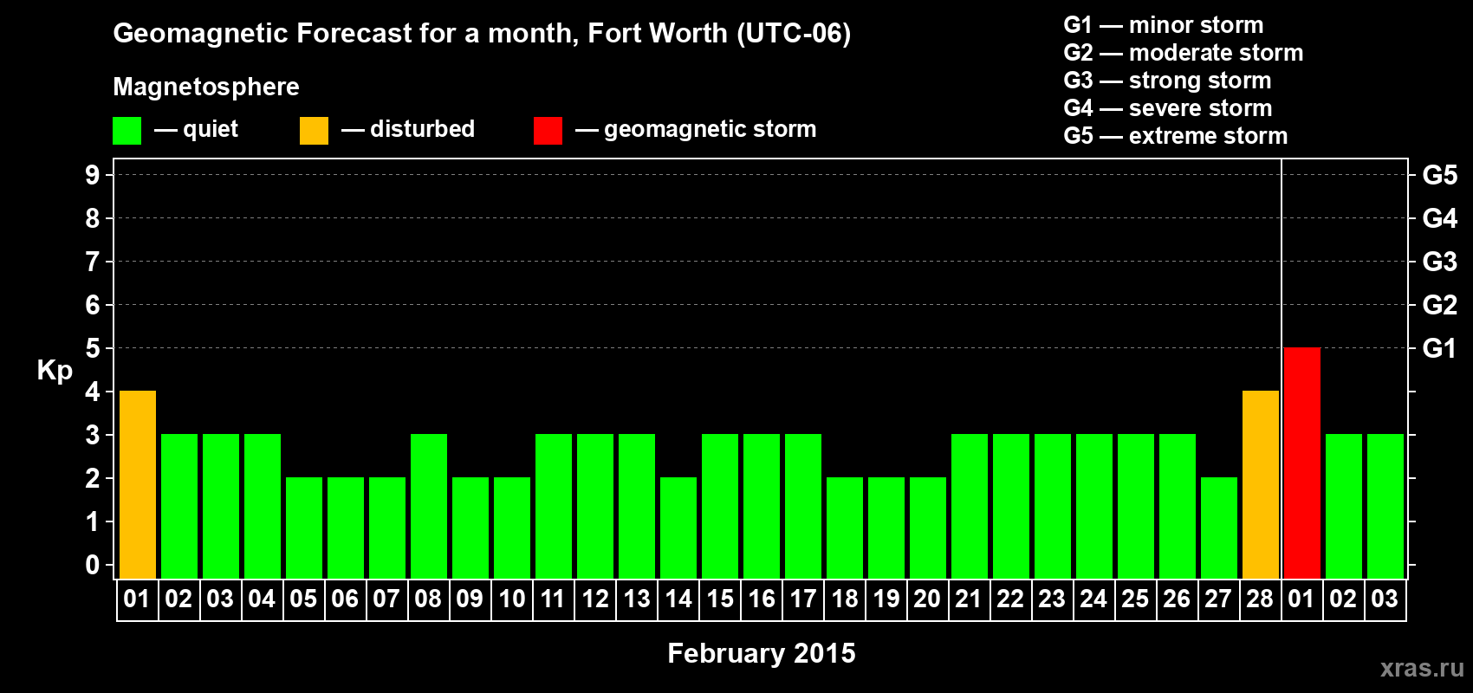1473x693 pixels.
Task: Click the 'G3 — strong storm' legend line
Action: tap(1167, 81)
